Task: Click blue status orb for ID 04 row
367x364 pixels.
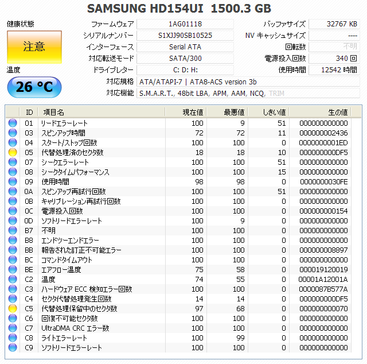Action: click(x=13, y=142)
